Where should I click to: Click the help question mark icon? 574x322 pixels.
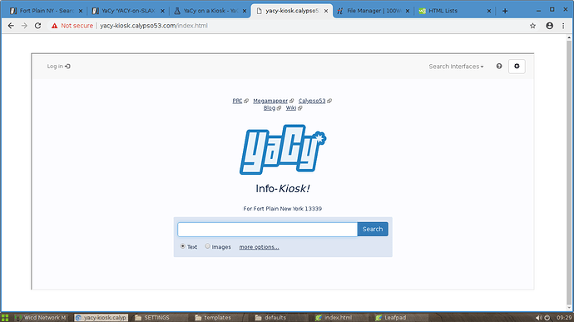click(499, 67)
